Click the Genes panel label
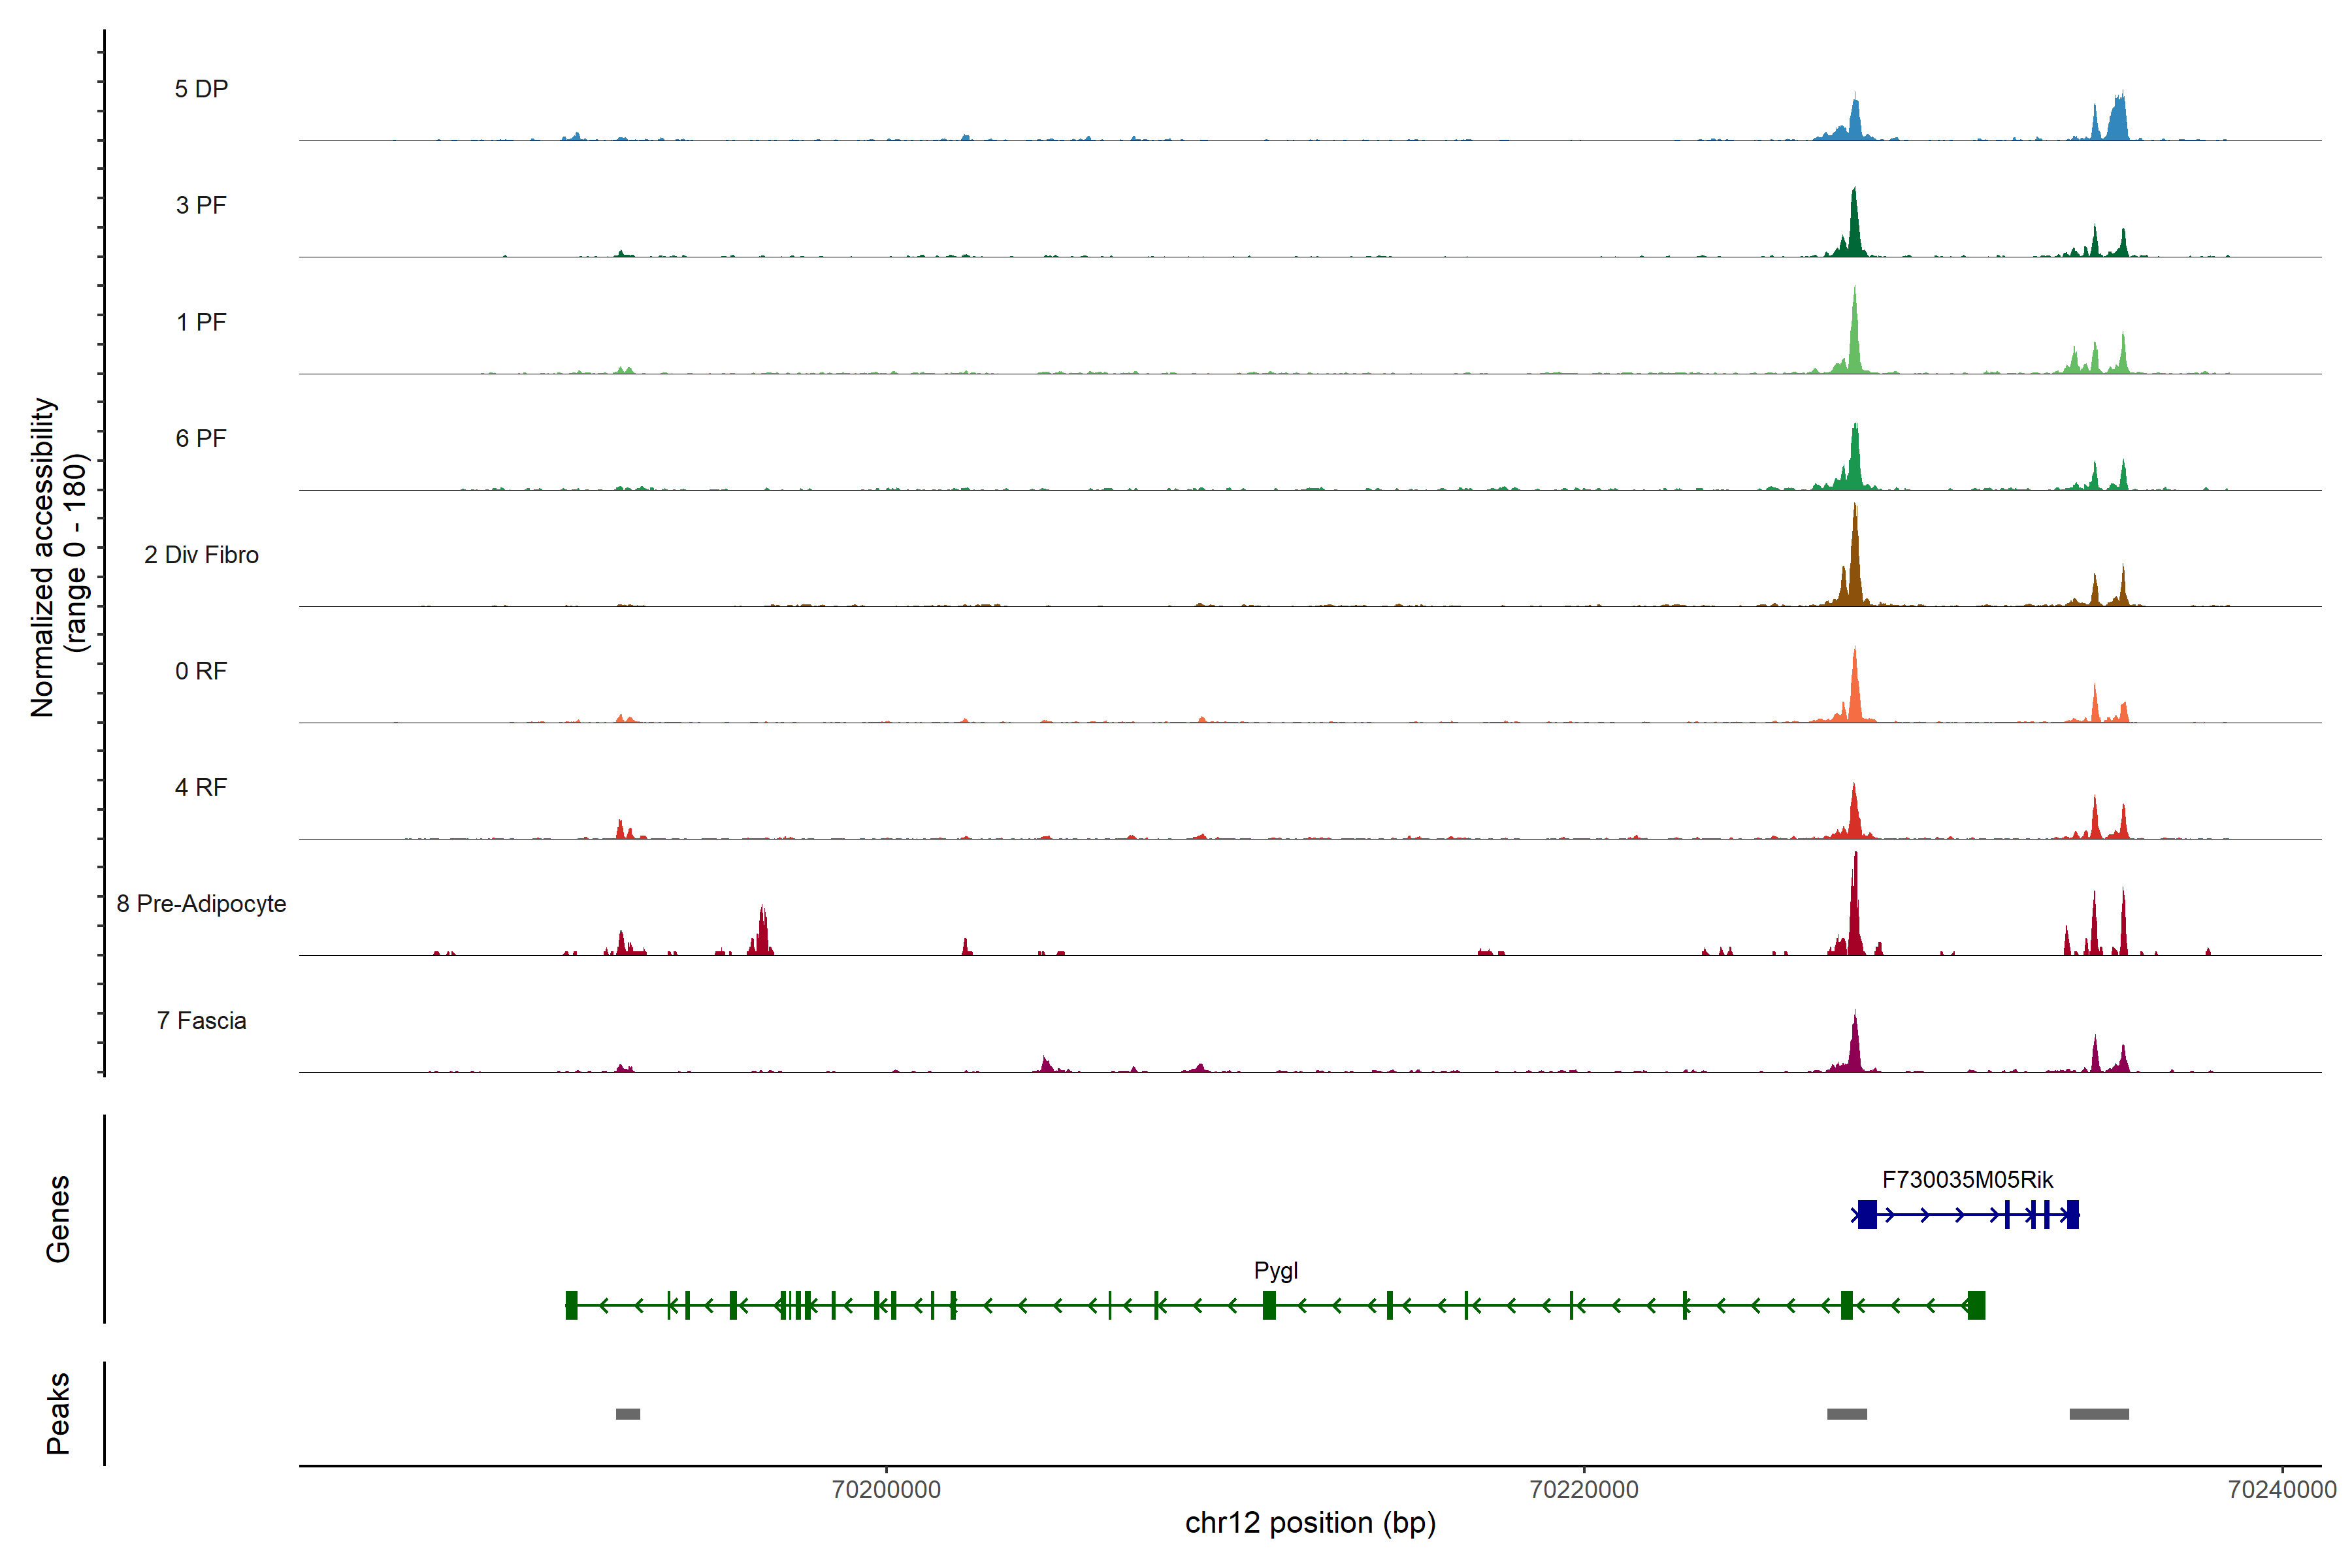This screenshot has height=1568, width=2352. pos(58,1219)
